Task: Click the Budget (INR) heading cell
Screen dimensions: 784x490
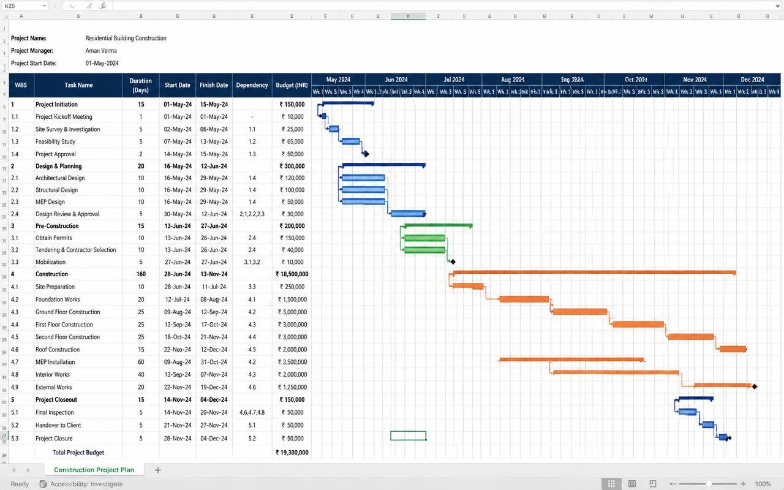Action: pyautogui.click(x=292, y=85)
